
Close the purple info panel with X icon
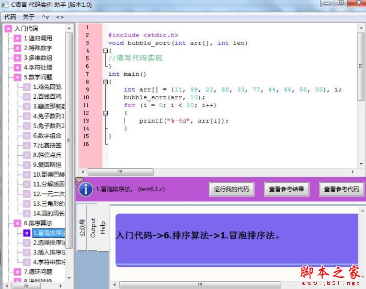pos(79,180)
